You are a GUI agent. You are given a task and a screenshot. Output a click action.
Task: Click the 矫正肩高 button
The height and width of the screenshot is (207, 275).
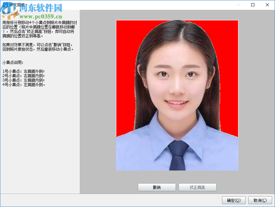pyautogui.click(x=197, y=187)
